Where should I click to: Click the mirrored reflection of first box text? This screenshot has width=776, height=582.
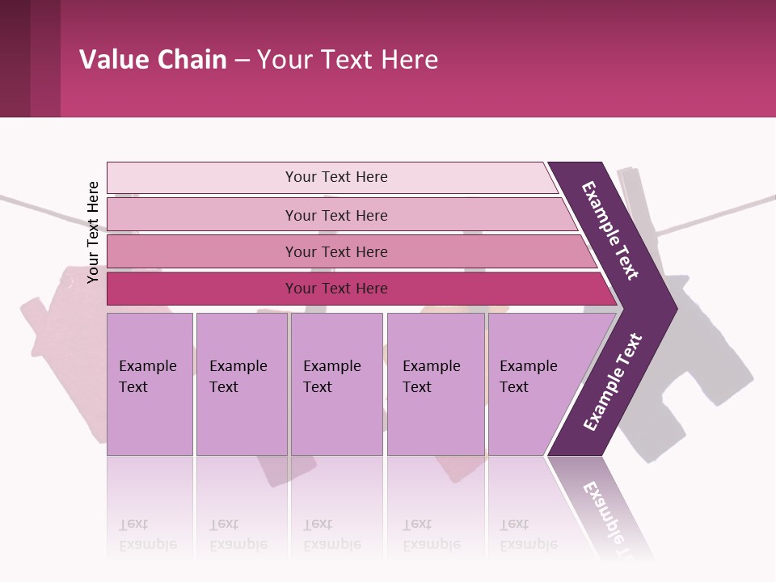(148, 534)
